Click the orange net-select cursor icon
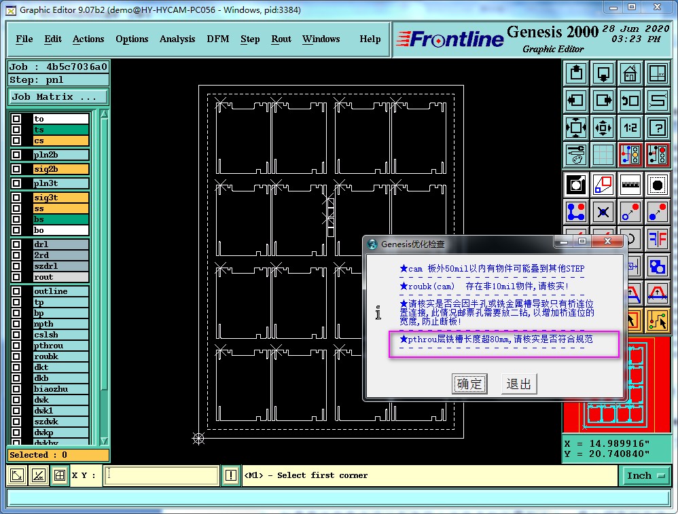 coord(657,320)
